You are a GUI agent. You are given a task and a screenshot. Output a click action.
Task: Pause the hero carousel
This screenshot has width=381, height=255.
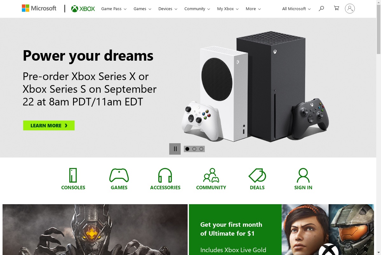pos(175,149)
